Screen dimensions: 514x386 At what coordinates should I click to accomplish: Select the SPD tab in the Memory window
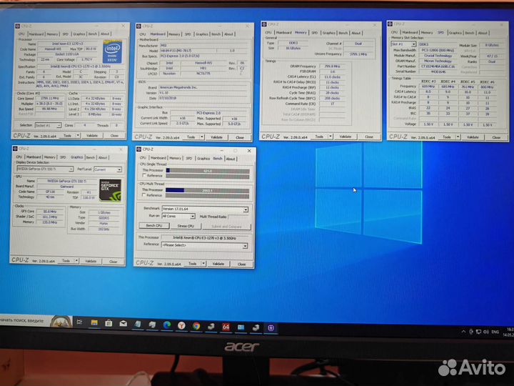pyautogui.click(x=314, y=32)
